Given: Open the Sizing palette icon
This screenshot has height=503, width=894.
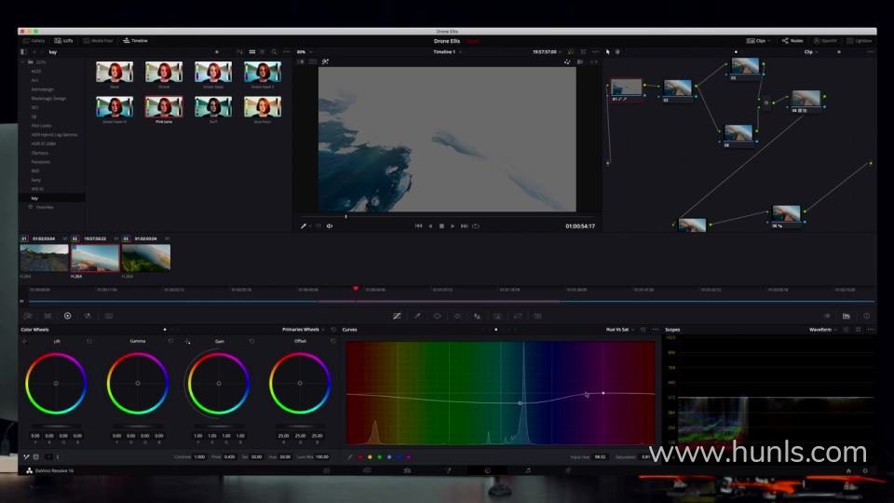Looking at the screenshot, I should [518, 316].
